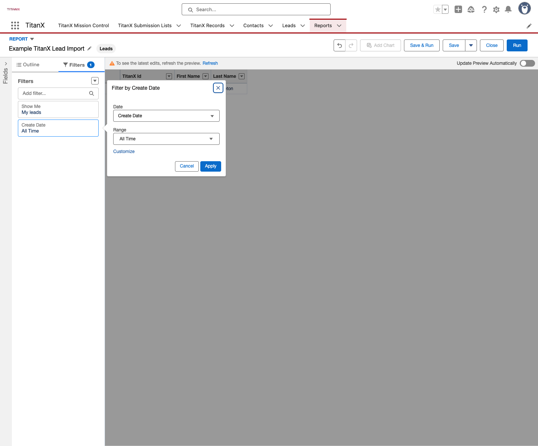Image resolution: width=538 pixels, height=446 pixels.
Task: Open the Range dropdown showing All Time
Action: [166, 139]
